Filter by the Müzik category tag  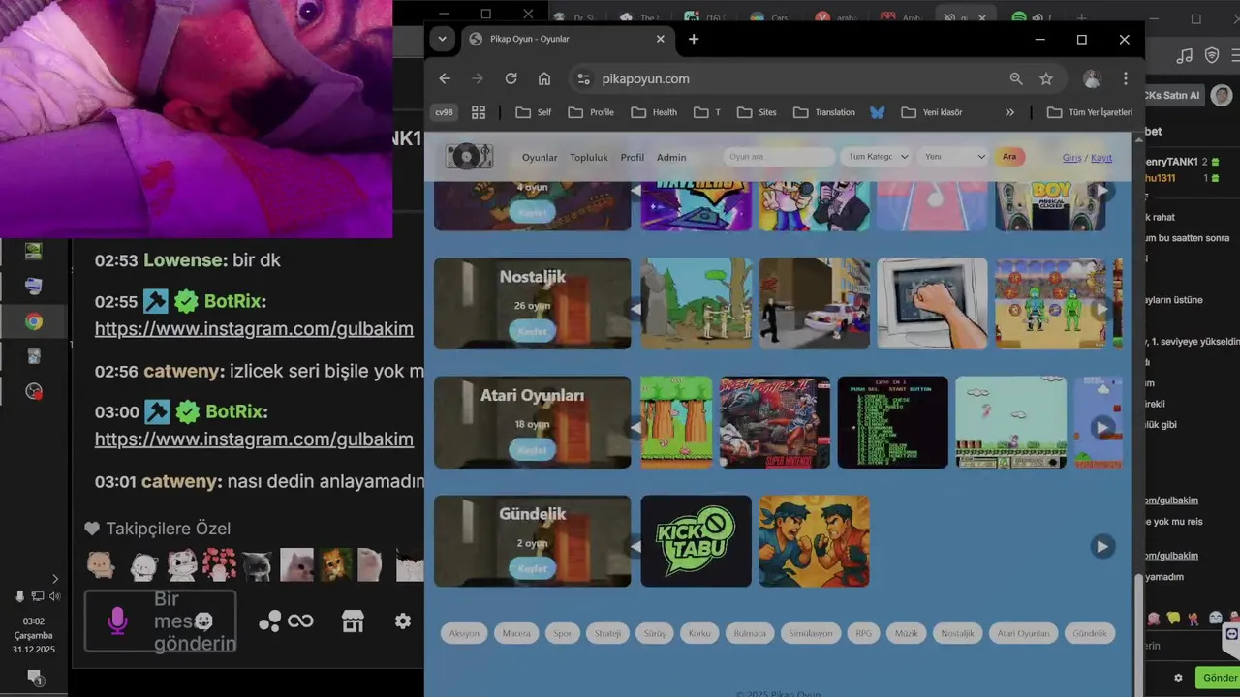[x=906, y=633]
